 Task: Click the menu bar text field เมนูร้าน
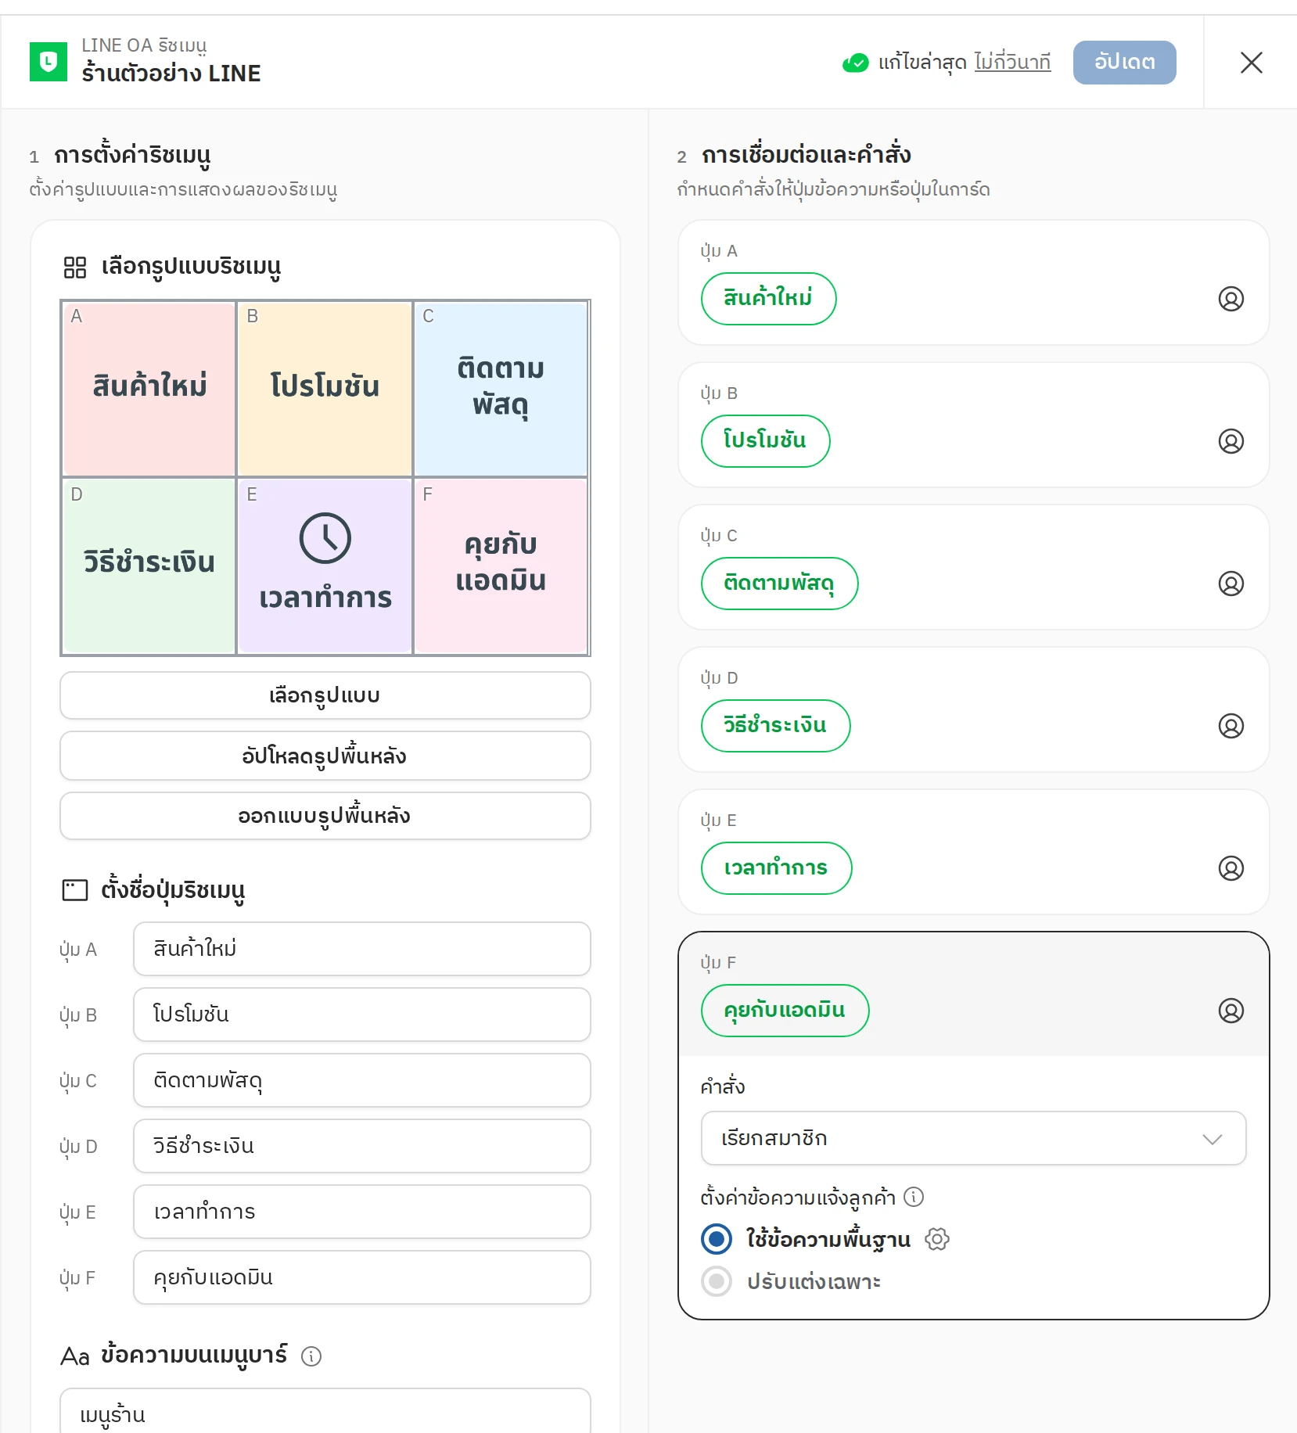325,1412
